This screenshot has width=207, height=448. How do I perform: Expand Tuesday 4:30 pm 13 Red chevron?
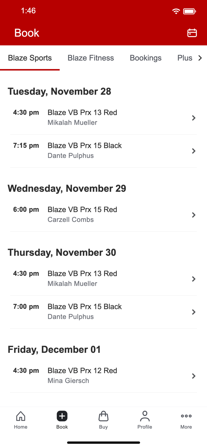194,118
